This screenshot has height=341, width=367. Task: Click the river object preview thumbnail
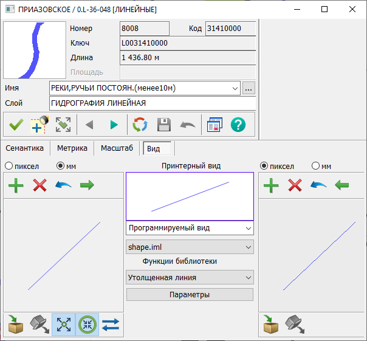click(x=35, y=50)
